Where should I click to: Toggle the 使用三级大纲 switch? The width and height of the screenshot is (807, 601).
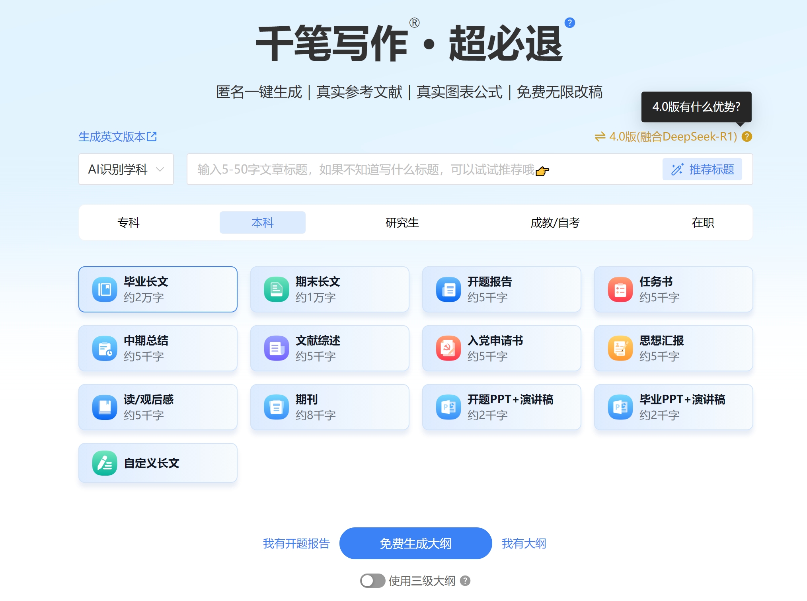372,581
